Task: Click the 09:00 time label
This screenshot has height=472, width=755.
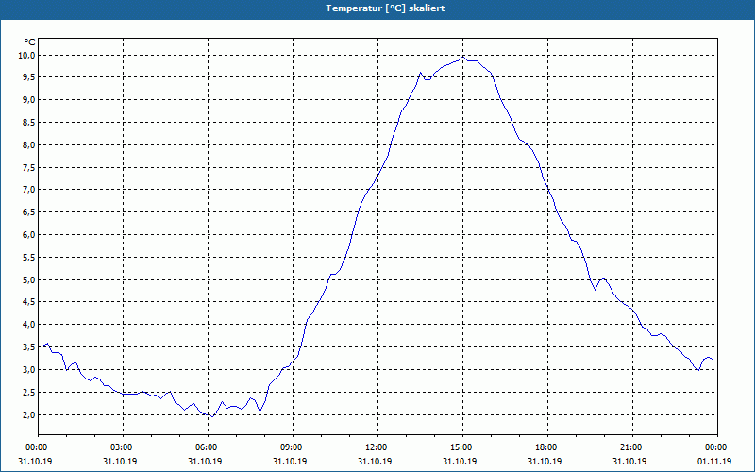Action: (293, 447)
